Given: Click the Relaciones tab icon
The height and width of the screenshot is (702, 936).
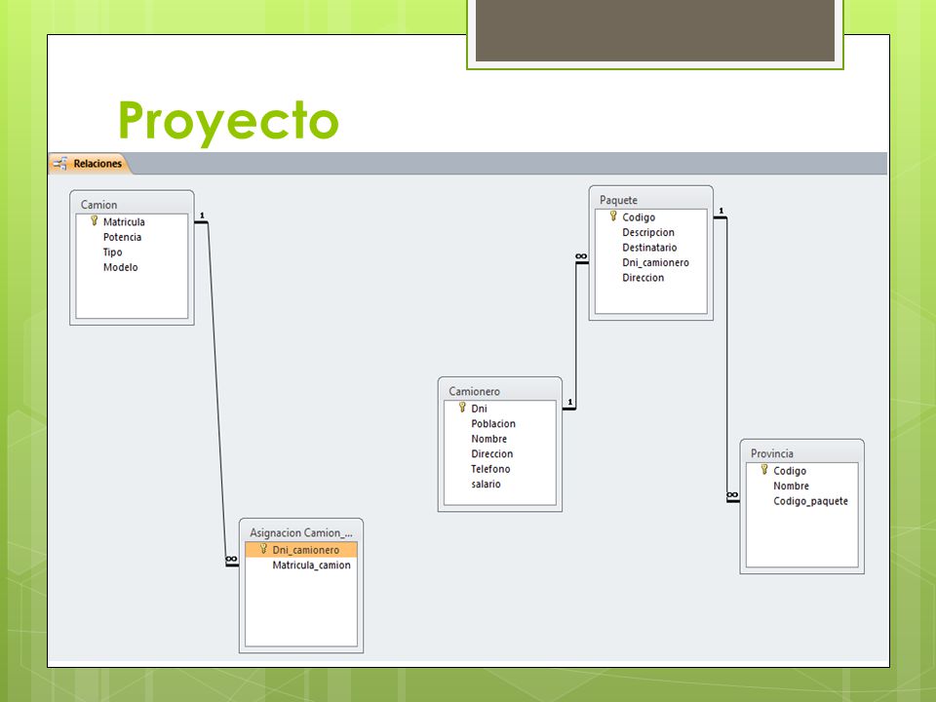Looking at the screenshot, I should pyautogui.click(x=59, y=164).
